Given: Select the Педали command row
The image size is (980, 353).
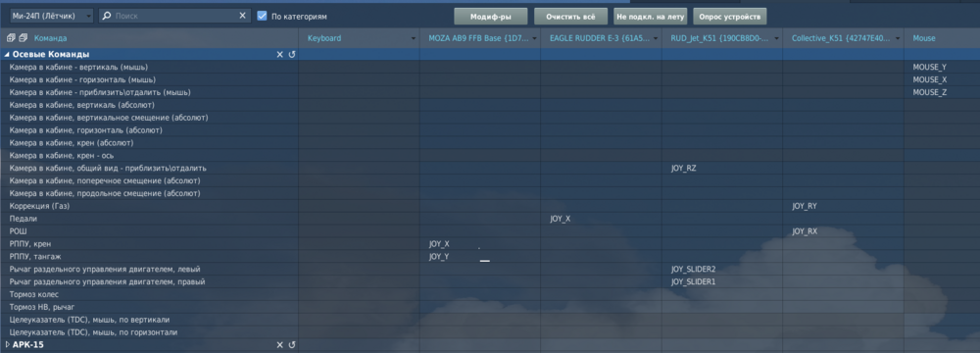Looking at the screenshot, I should 149,219.
